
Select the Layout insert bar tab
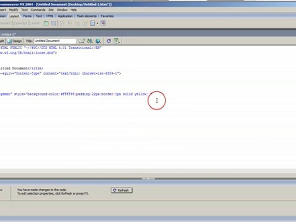pos(14,16)
